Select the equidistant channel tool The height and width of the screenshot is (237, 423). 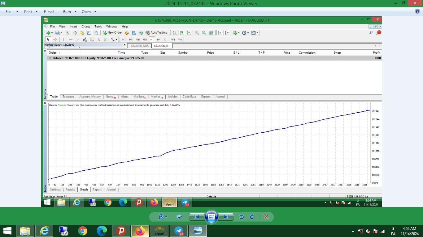coord(85,39)
